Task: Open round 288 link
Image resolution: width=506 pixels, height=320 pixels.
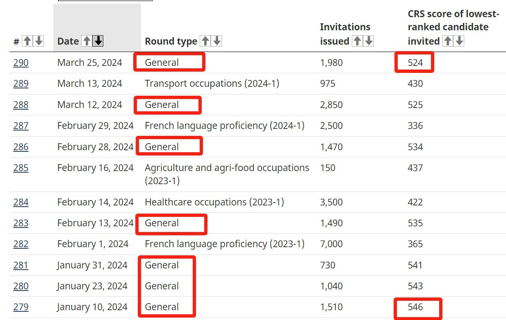Action: (21, 105)
